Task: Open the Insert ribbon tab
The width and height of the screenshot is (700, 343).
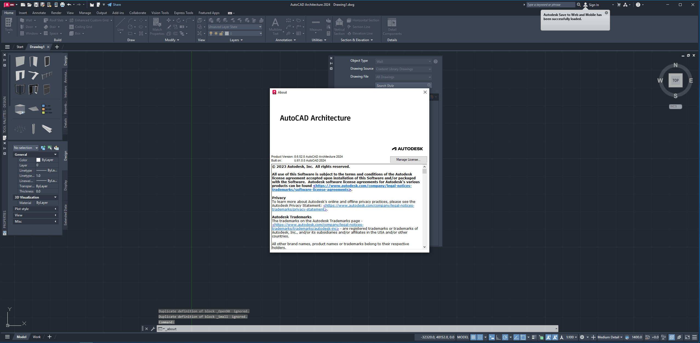Action: tap(23, 13)
